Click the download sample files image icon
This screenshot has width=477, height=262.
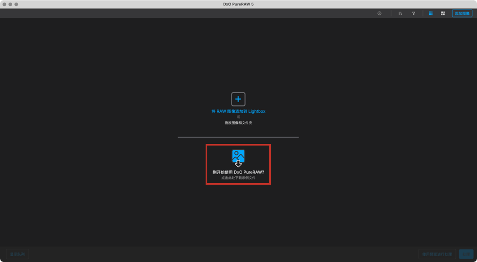pos(238,158)
